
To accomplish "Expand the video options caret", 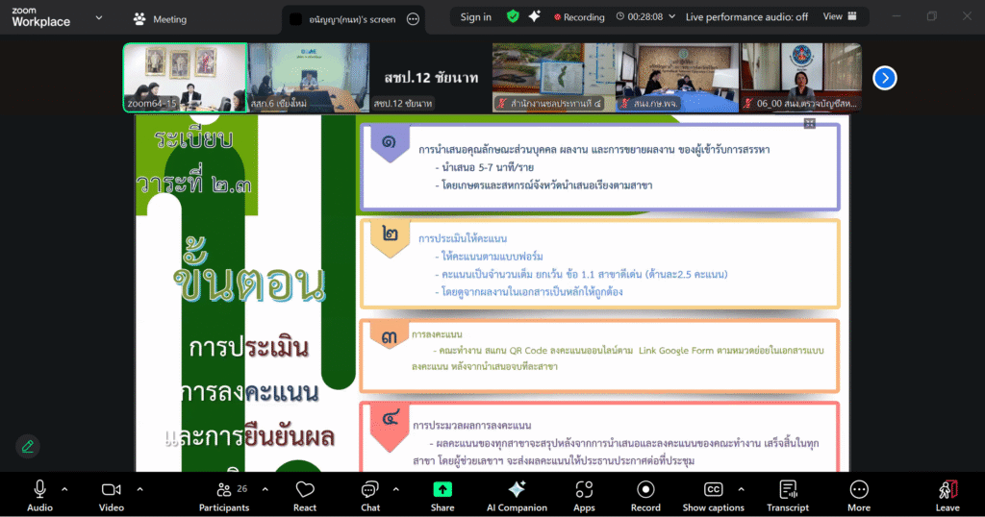I will [140, 489].
